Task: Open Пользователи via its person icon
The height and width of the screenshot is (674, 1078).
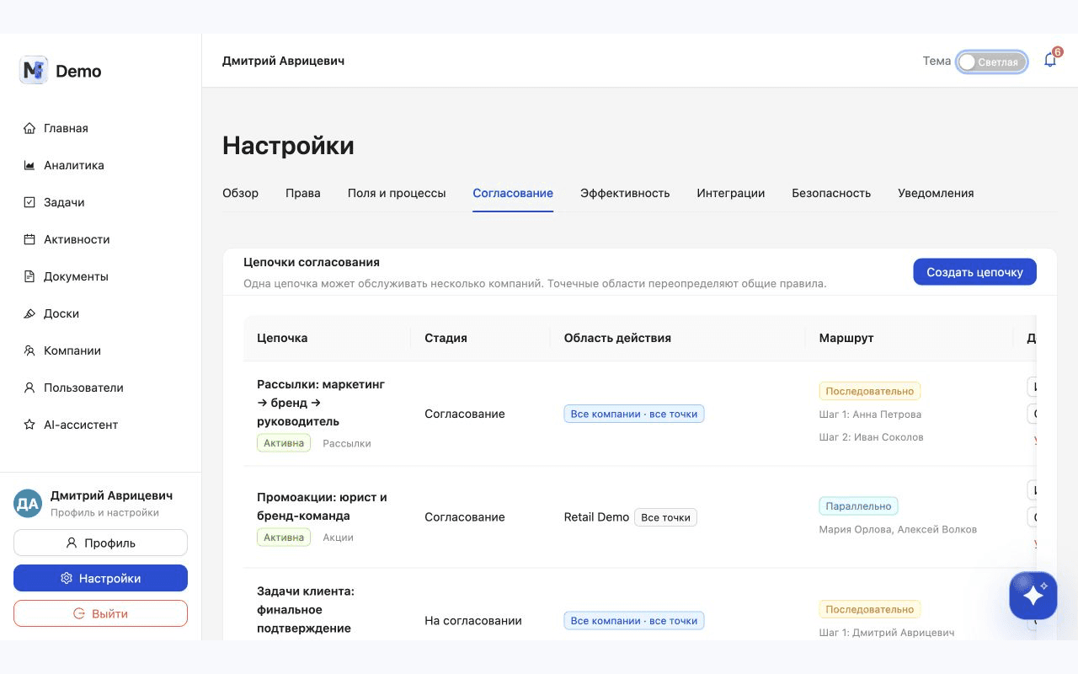Action: coord(29,388)
